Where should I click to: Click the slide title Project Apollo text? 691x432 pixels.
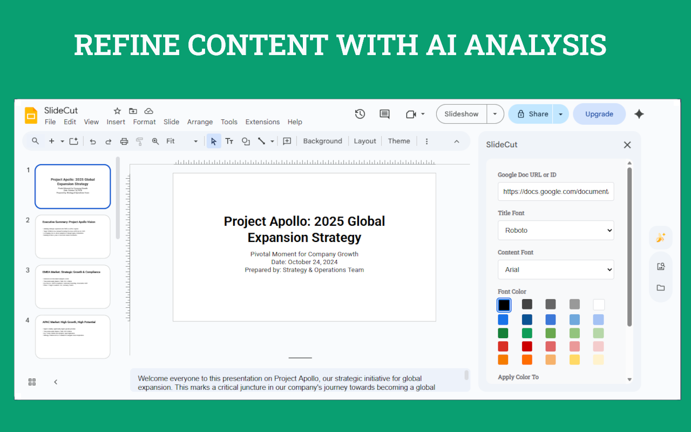pyautogui.click(x=304, y=230)
